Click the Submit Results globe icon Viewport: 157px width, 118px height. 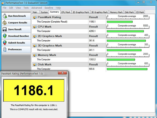5,43
